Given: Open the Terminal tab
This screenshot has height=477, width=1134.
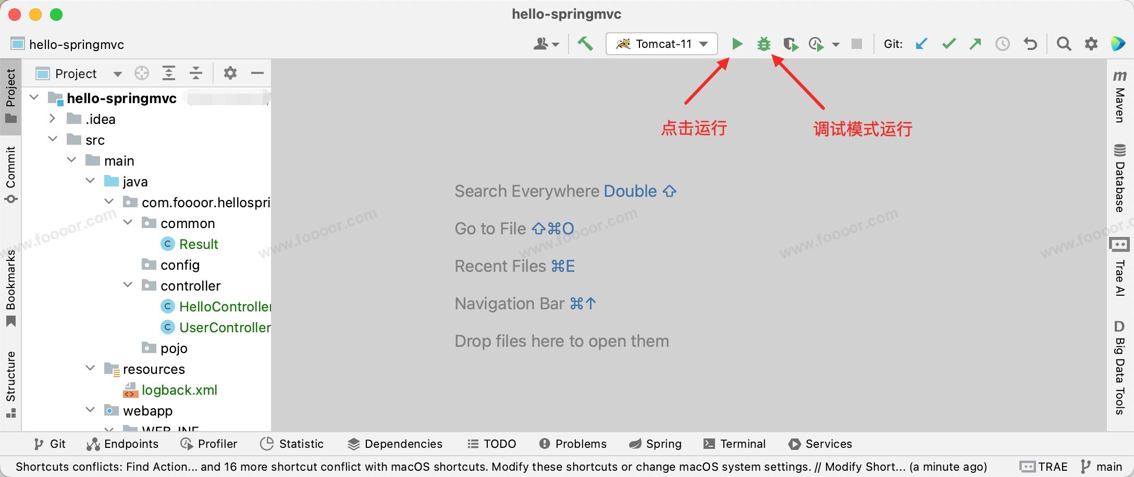Looking at the screenshot, I should pyautogui.click(x=735, y=444).
